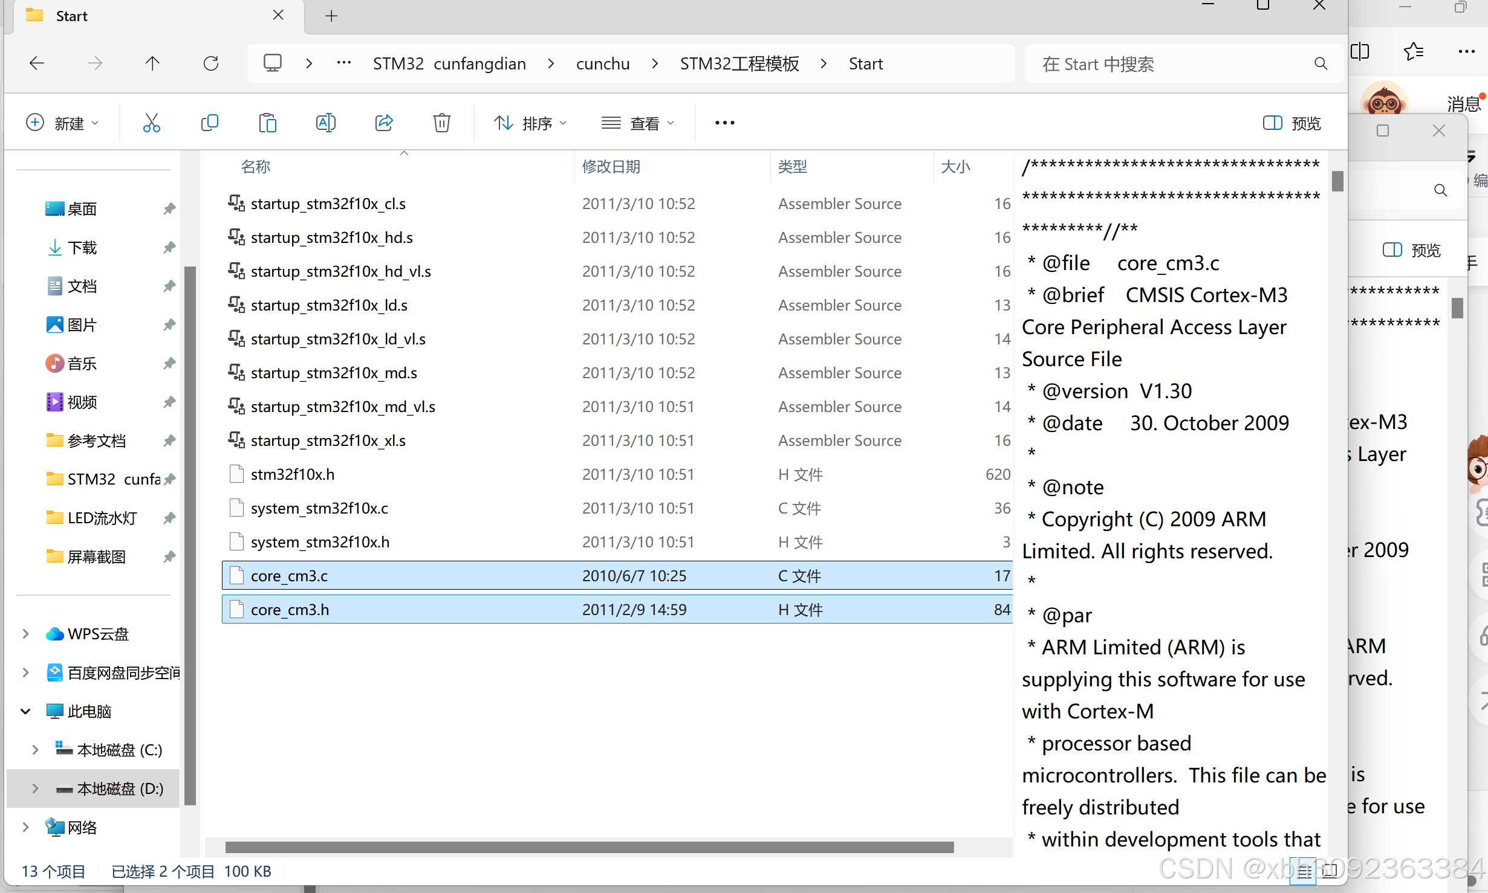Open the 查看 view dropdown
The image size is (1488, 893).
(x=638, y=123)
